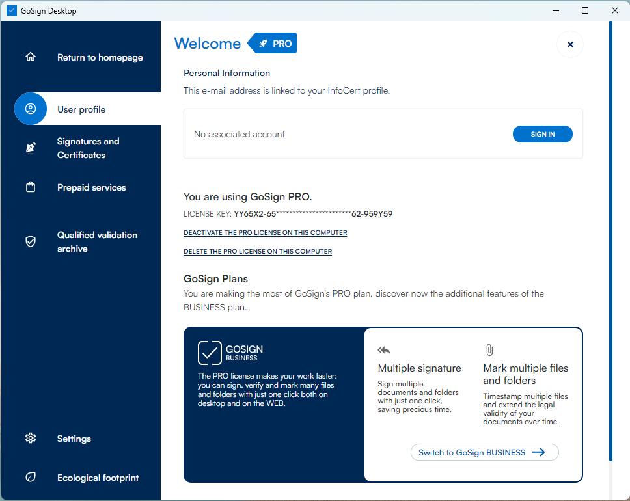
Task: Click the GoSign Business checkmark logo
Action: [210, 353]
